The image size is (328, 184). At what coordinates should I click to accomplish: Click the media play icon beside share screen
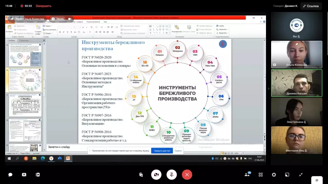(38, 175)
